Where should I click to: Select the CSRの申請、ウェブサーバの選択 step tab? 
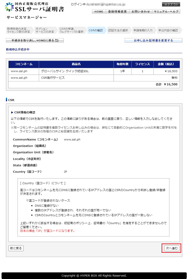pyautogui.click(x=72, y=30)
